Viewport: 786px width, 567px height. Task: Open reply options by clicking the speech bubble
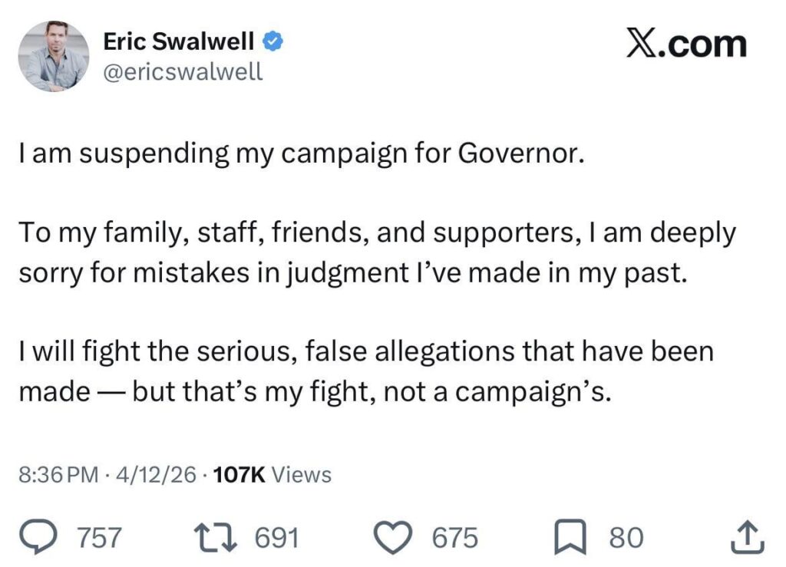click(39, 536)
